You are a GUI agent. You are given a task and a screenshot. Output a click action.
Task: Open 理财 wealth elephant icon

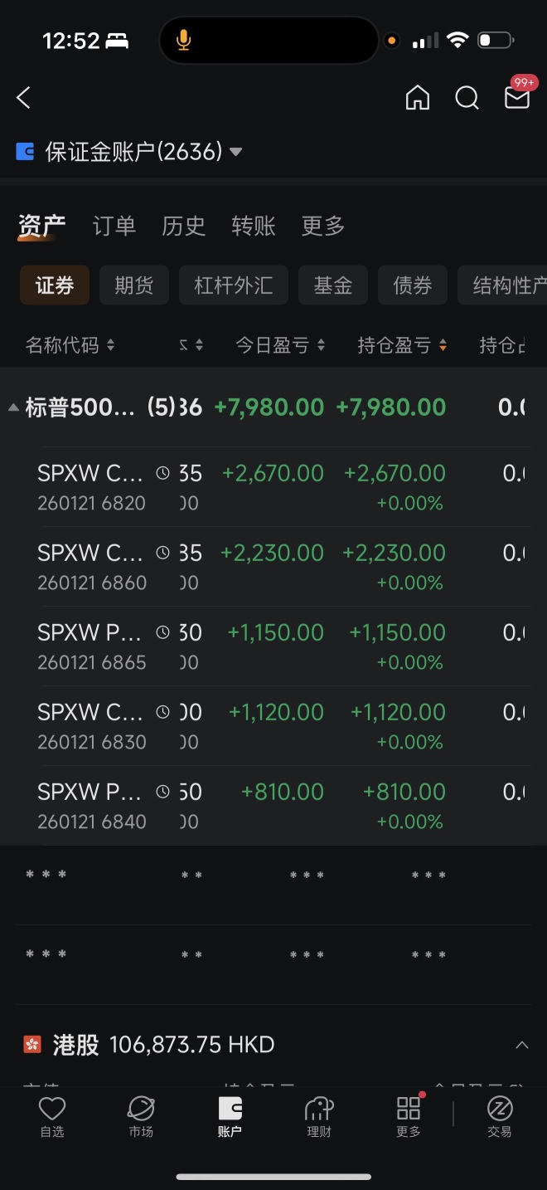[319, 1116]
